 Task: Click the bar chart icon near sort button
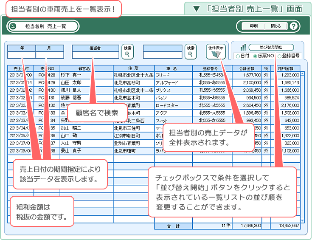(243, 48)
